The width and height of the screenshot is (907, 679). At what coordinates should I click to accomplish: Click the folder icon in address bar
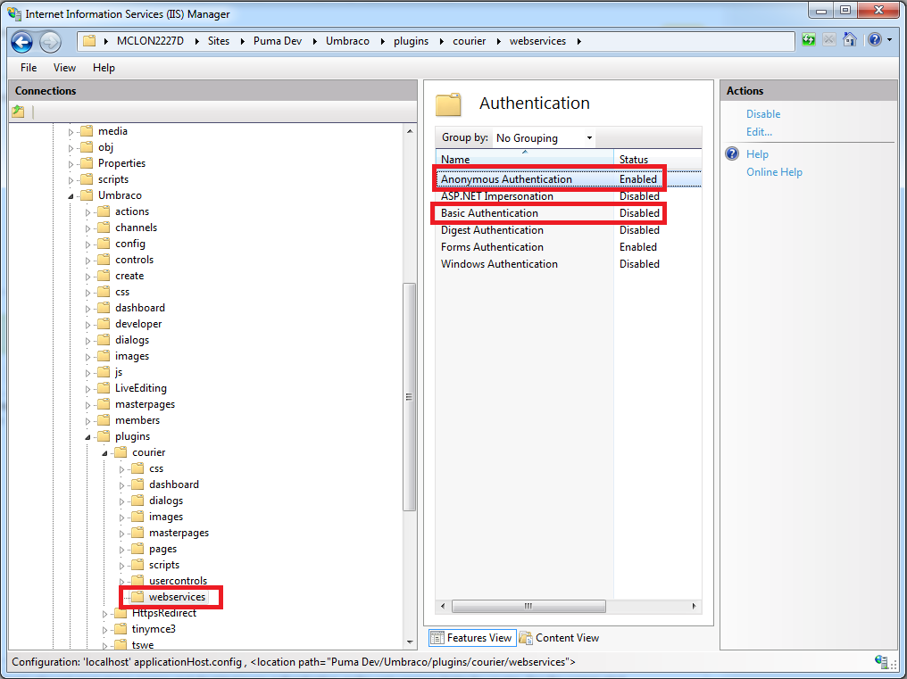[89, 41]
